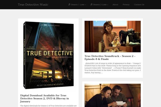Click the True Detective Season 2 DVD cover image

tap(48, 55)
